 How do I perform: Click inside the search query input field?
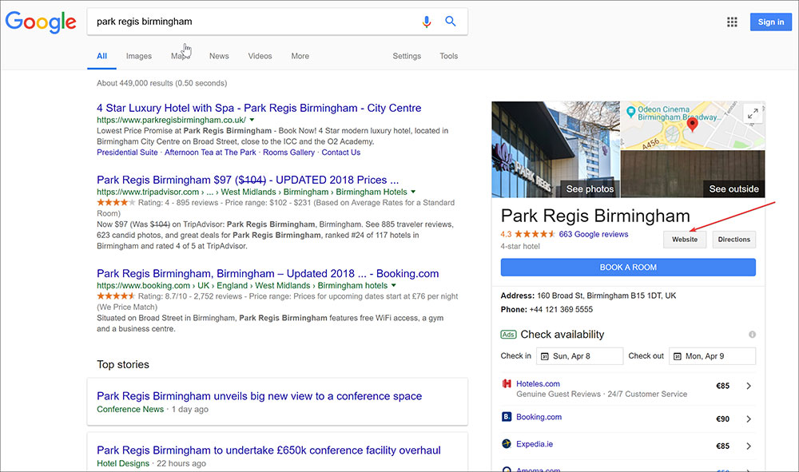click(240, 22)
